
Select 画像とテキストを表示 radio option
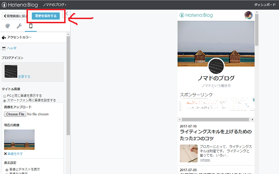[7, 169]
